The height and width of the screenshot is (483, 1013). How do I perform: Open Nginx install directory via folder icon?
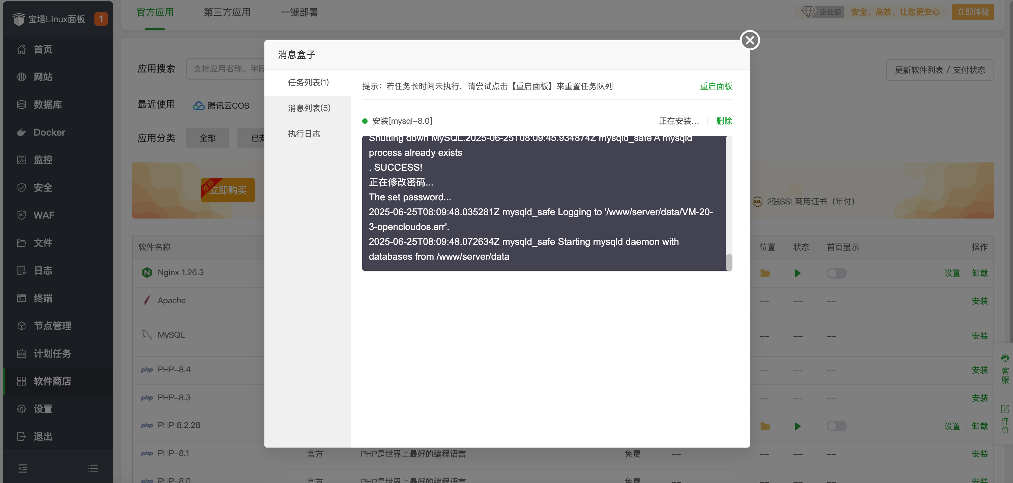pos(765,273)
